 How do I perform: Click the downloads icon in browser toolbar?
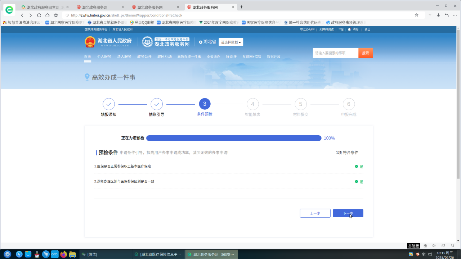tap(438, 15)
